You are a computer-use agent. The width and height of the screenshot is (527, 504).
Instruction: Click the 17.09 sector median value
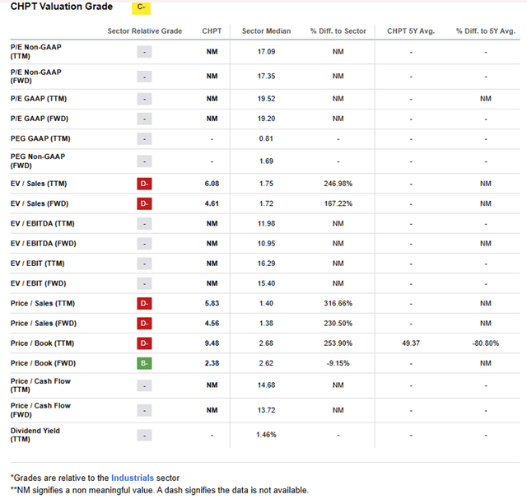point(266,52)
